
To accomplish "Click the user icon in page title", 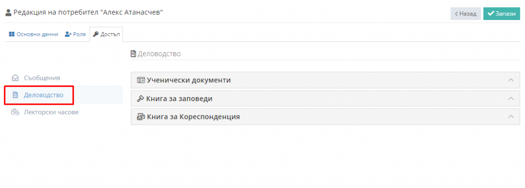I will tap(9, 13).
